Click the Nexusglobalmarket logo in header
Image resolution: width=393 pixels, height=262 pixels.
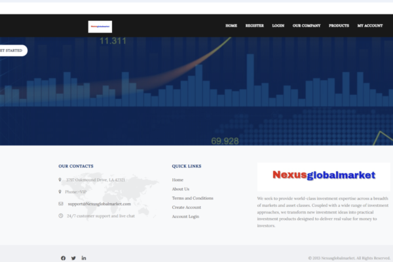click(100, 27)
